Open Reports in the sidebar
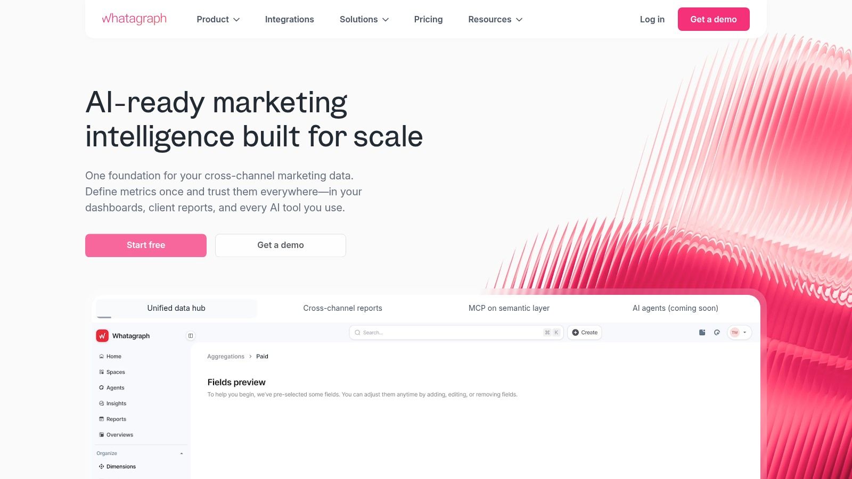This screenshot has width=852, height=479. [113, 419]
